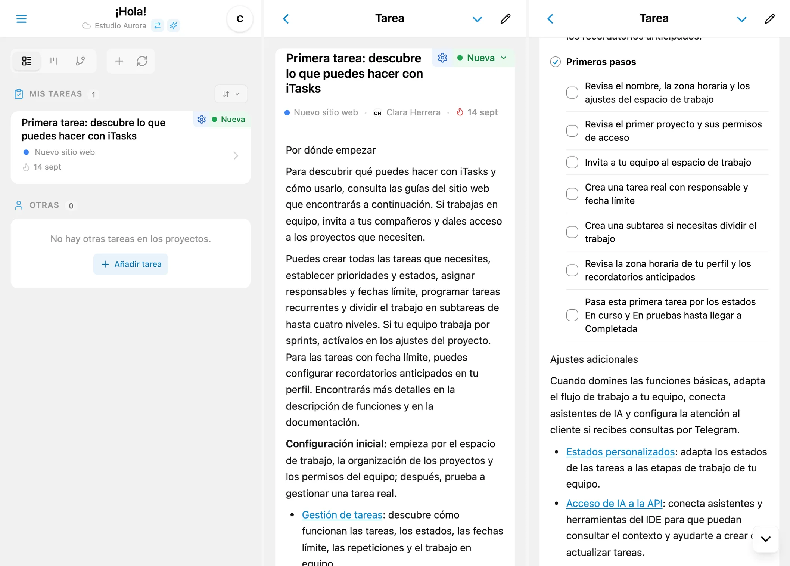Screen dimensions: 790x566
Task: Toggle the Primeros pasos checklist icon
Action: pos(555,62)
